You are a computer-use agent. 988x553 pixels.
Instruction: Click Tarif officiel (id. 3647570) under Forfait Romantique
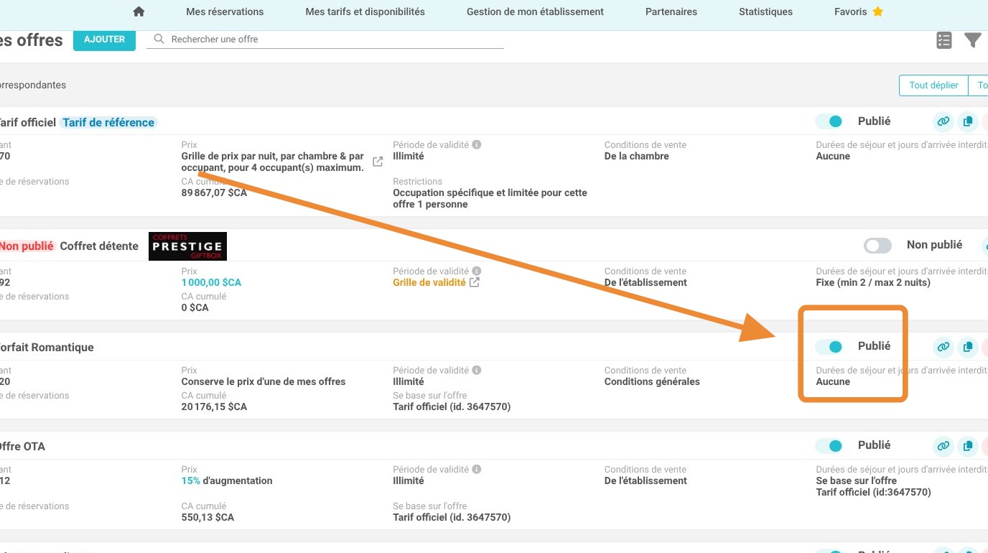click(452, 406)
